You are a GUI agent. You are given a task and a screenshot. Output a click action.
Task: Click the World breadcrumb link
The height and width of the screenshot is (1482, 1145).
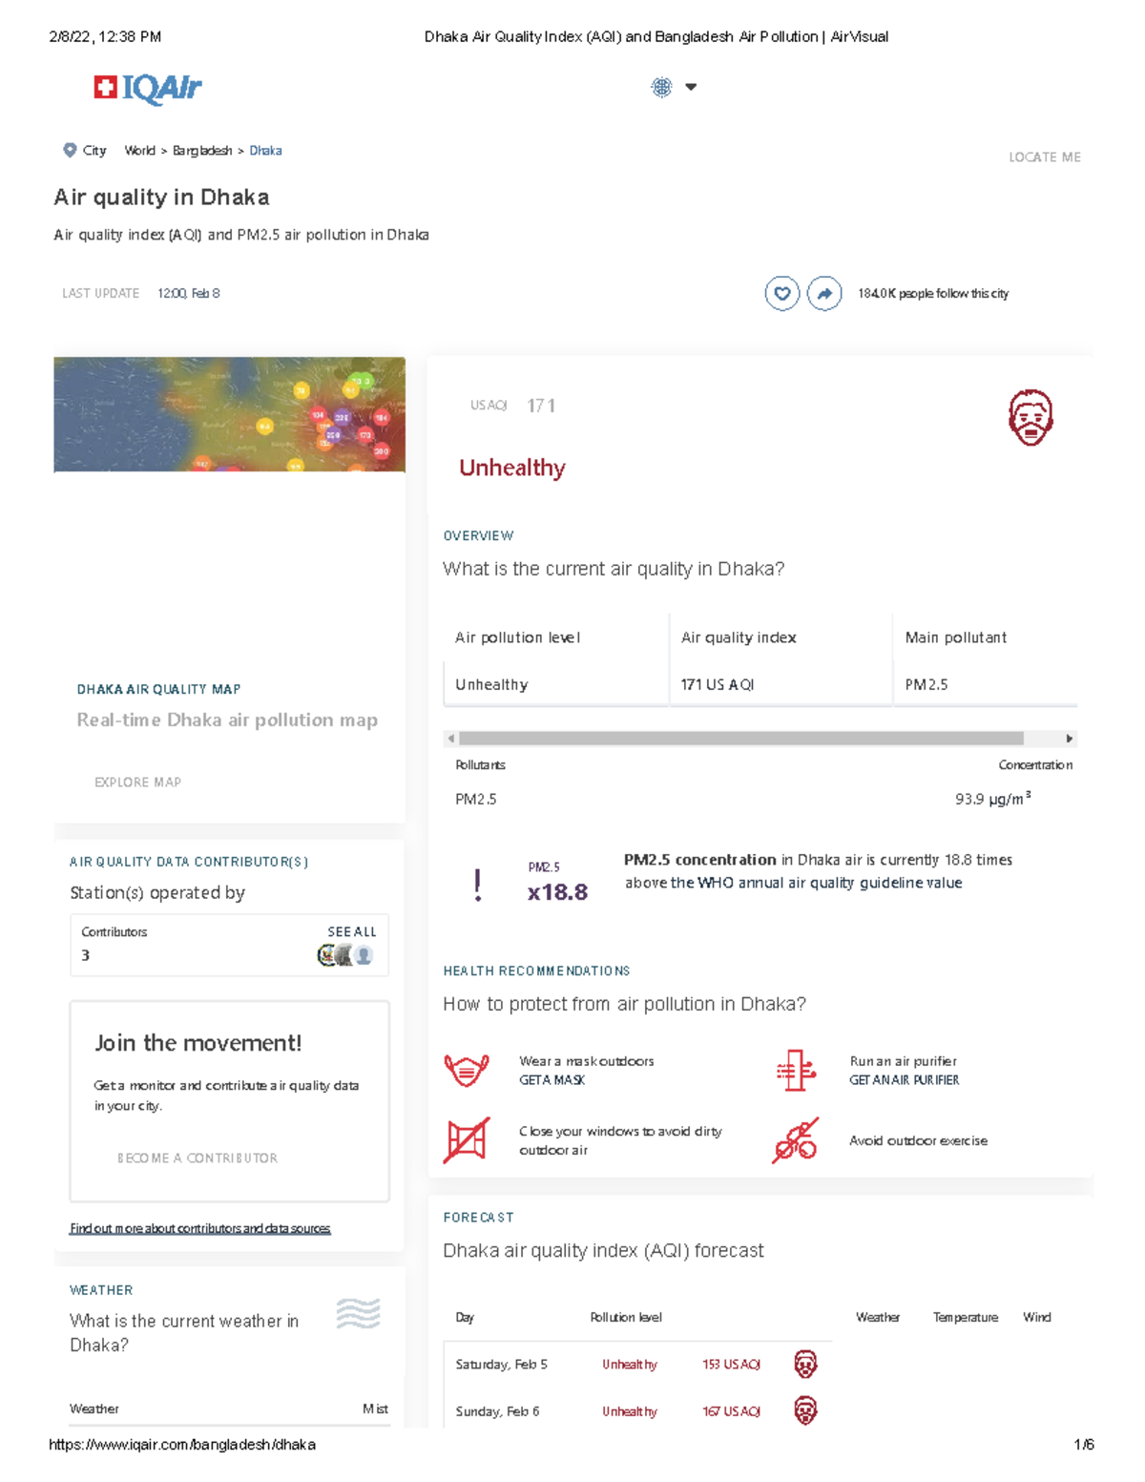tap(139, 151)
